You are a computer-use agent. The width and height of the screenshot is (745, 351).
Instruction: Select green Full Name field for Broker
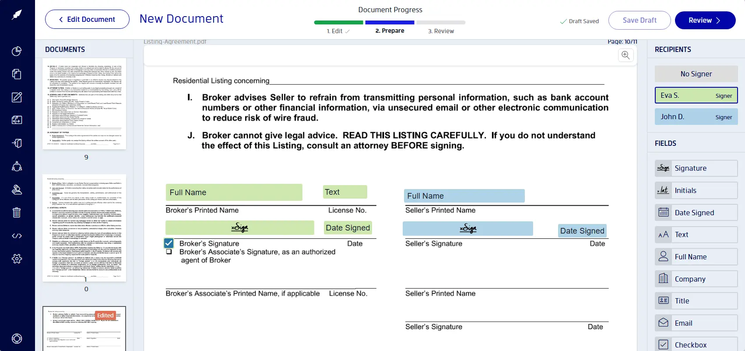point(234,192)
